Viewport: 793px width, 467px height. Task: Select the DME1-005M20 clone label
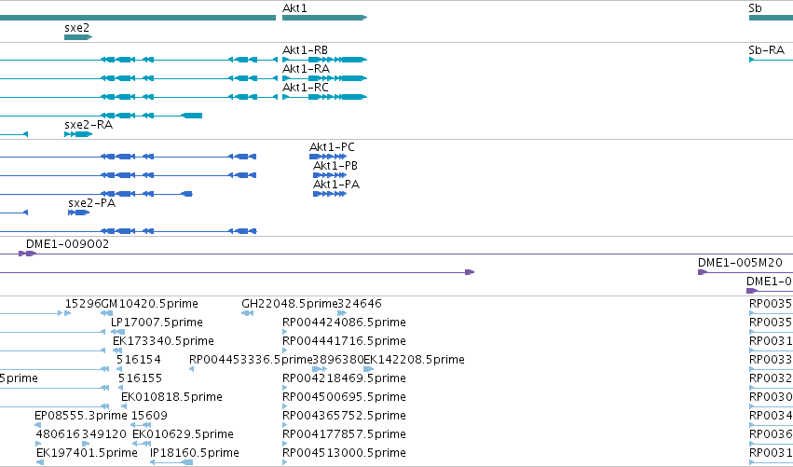(x=740, y=263)
